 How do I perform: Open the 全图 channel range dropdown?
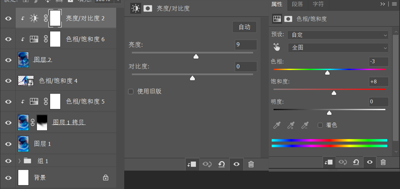338,47
